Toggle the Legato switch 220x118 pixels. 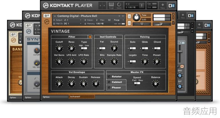(133, 62)
